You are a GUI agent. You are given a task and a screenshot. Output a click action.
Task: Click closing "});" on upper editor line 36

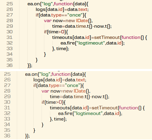[x=30, y=66]
